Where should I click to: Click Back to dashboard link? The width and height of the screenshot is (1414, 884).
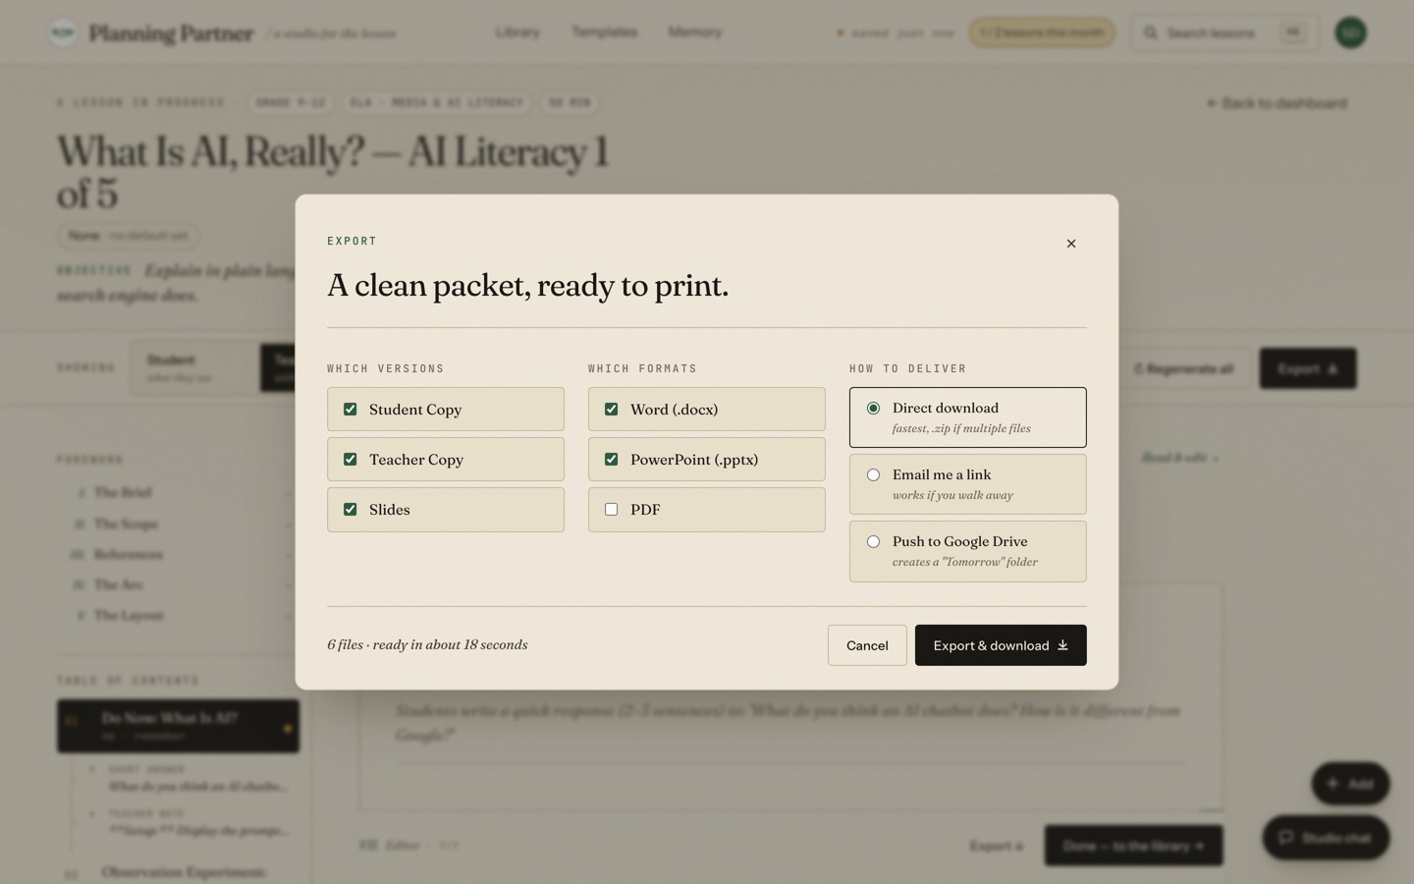(1277, 103)
